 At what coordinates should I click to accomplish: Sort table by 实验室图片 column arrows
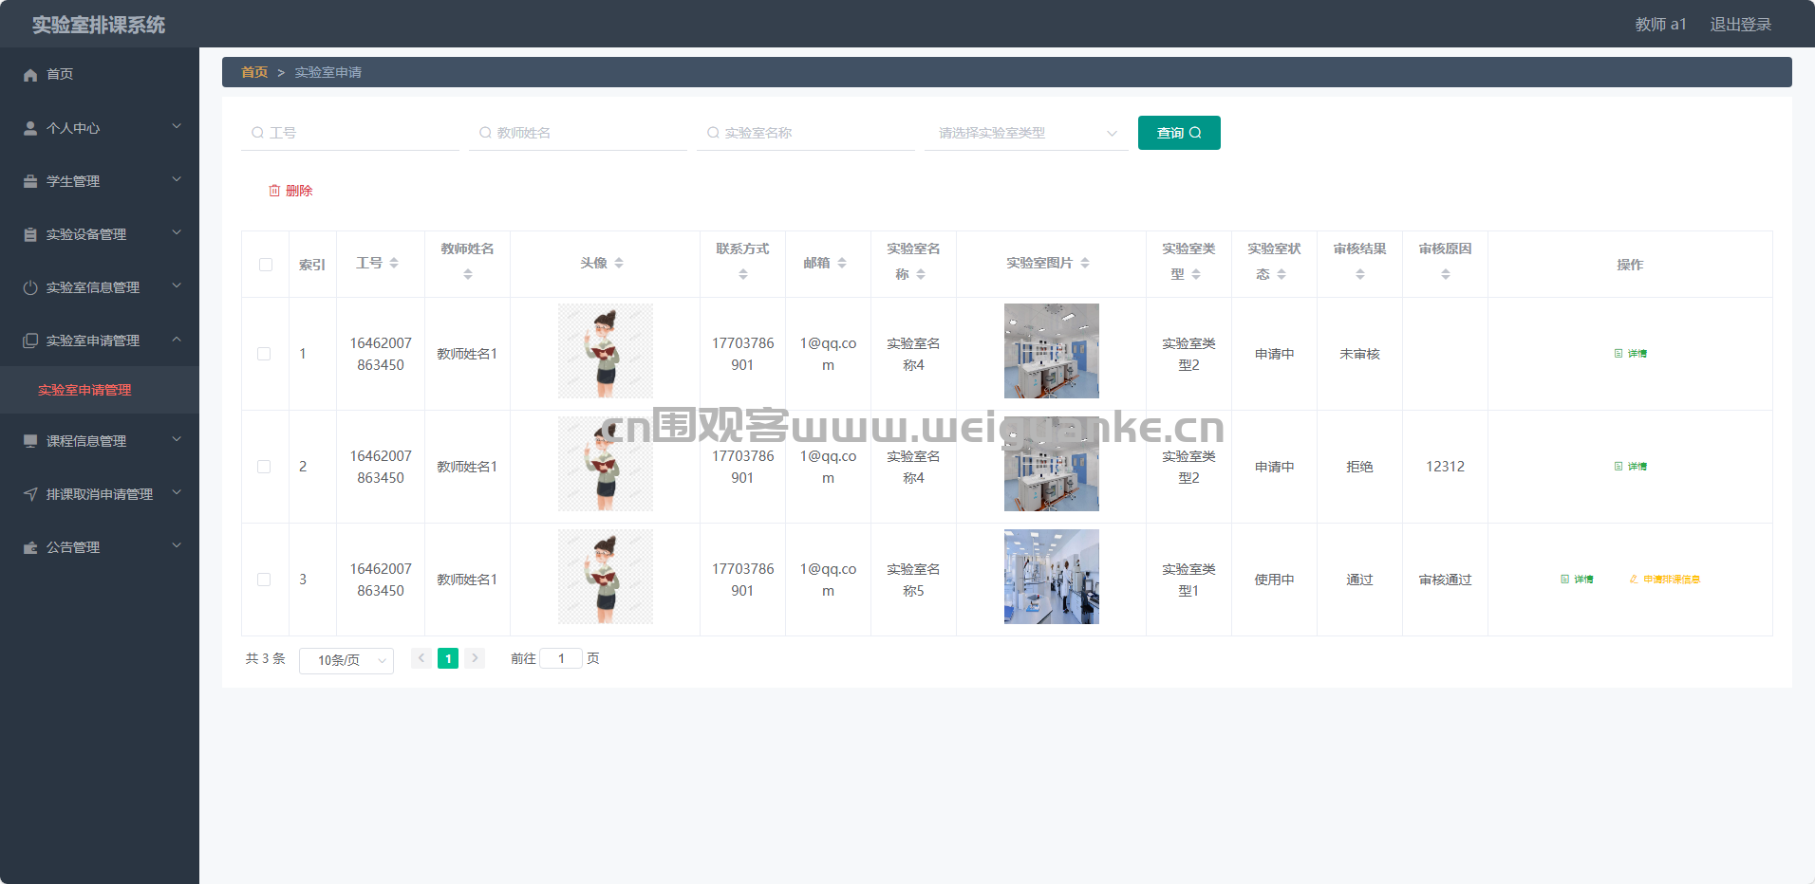click(x=1085, y=263)
